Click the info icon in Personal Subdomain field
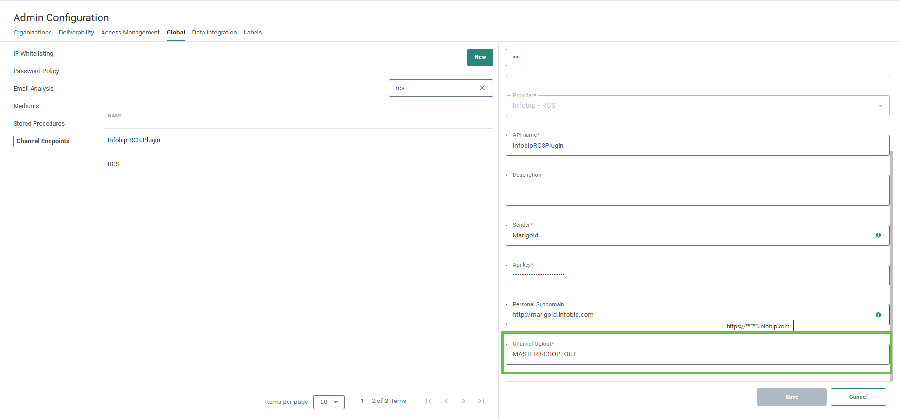 click(x=878, y=315)
